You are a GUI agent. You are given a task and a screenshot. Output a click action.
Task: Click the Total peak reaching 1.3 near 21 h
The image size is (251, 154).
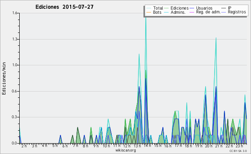216,38
